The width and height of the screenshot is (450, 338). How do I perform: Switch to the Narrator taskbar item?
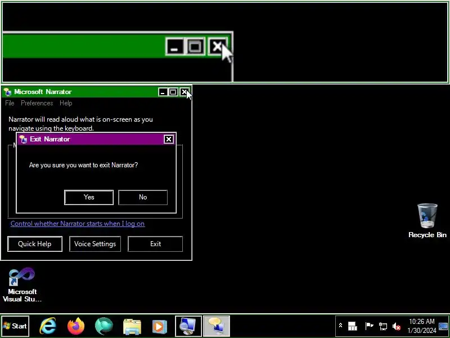217,326
